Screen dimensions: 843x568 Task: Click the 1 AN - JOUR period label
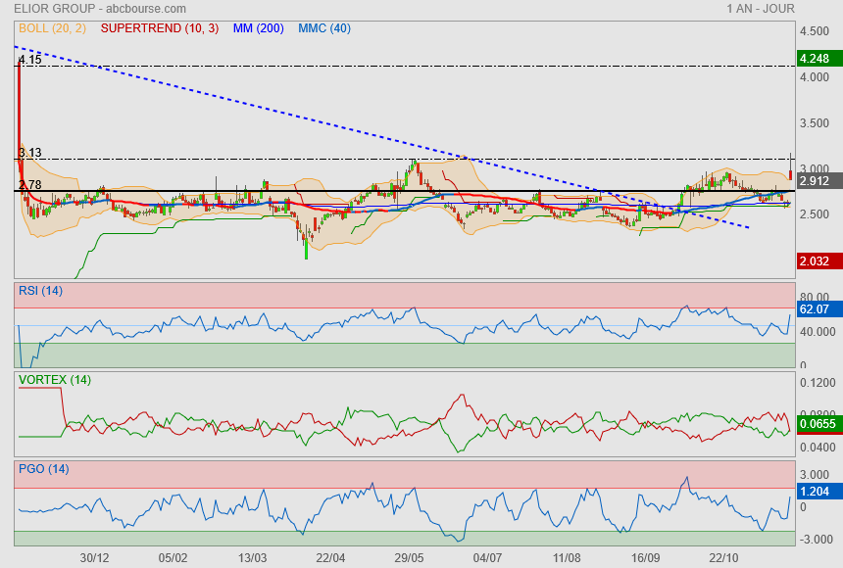coord(760,9)
